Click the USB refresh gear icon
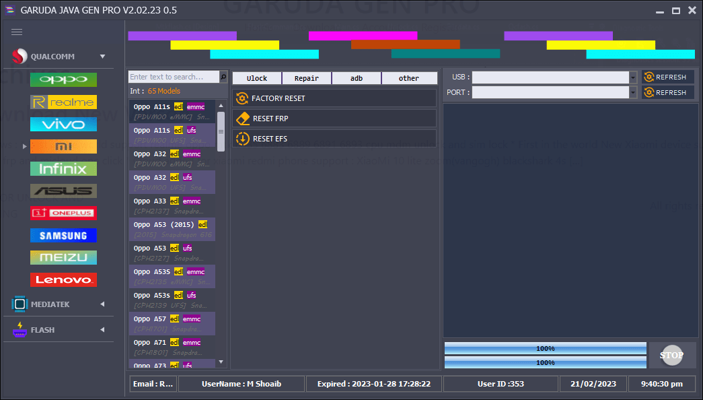This screenshot has height=400, width=703. 649,76
